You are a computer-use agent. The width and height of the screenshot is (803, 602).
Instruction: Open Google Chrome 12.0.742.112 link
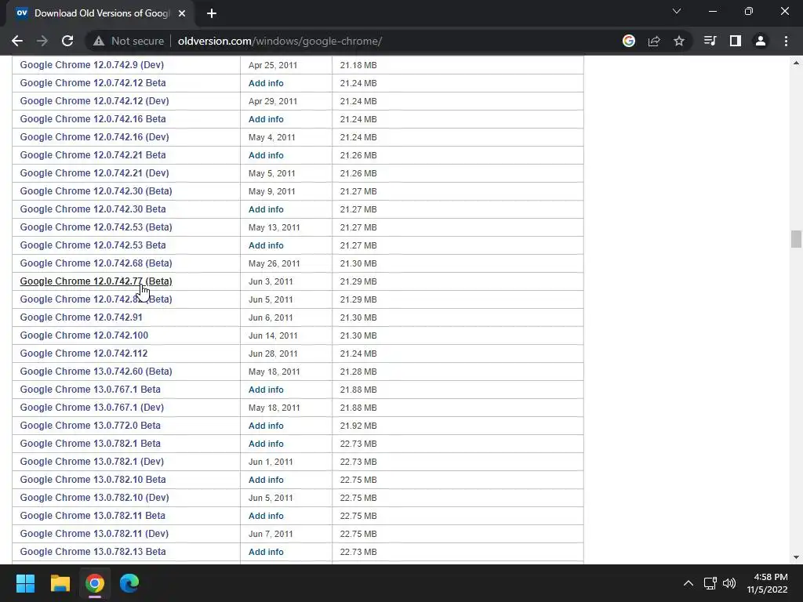coord(83,354)
